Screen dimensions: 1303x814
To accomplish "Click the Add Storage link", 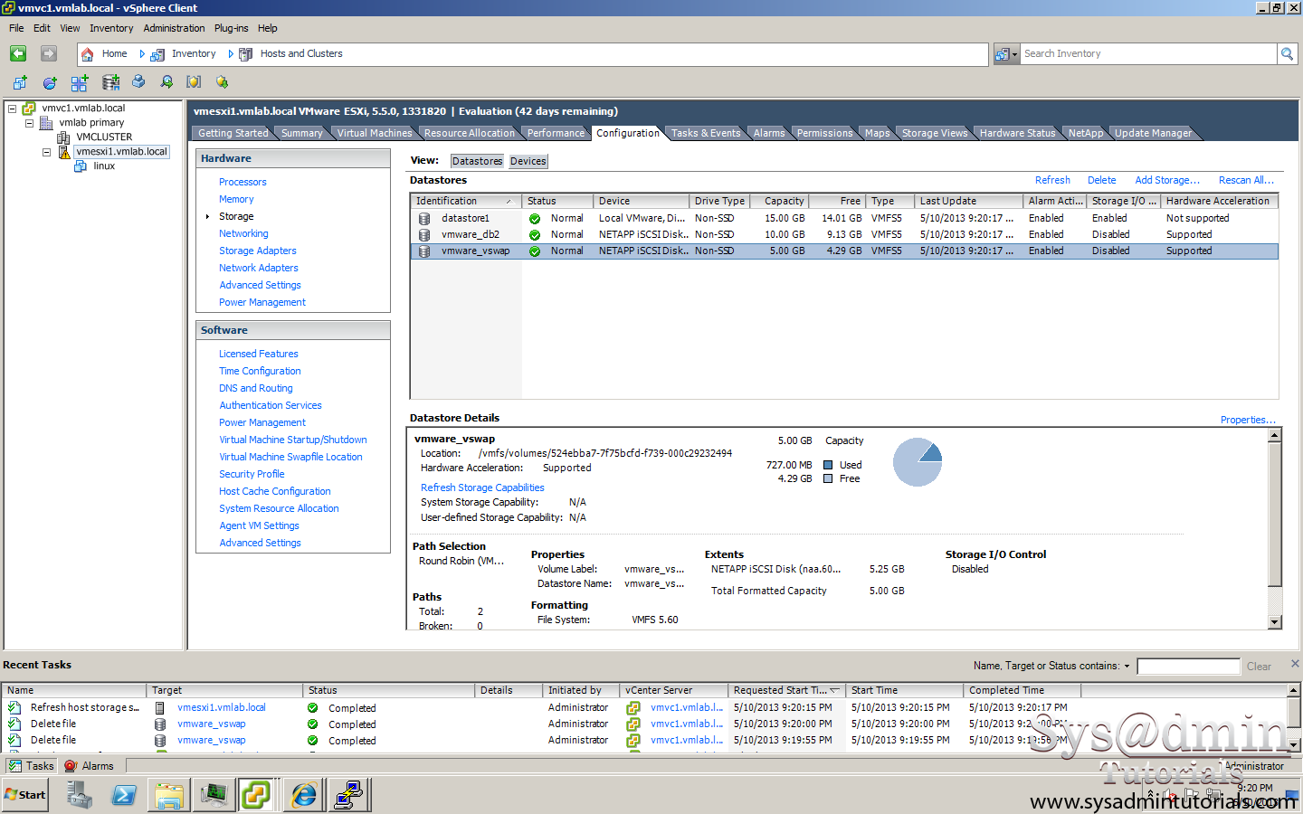I will 1167,180.
